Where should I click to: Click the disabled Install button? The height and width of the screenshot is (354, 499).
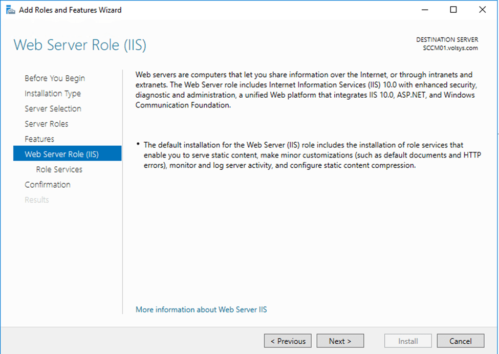coord(407,341)
